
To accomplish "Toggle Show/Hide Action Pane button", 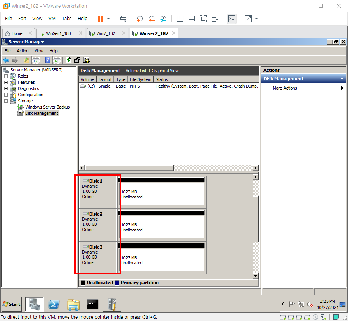I will click(57, 60).
